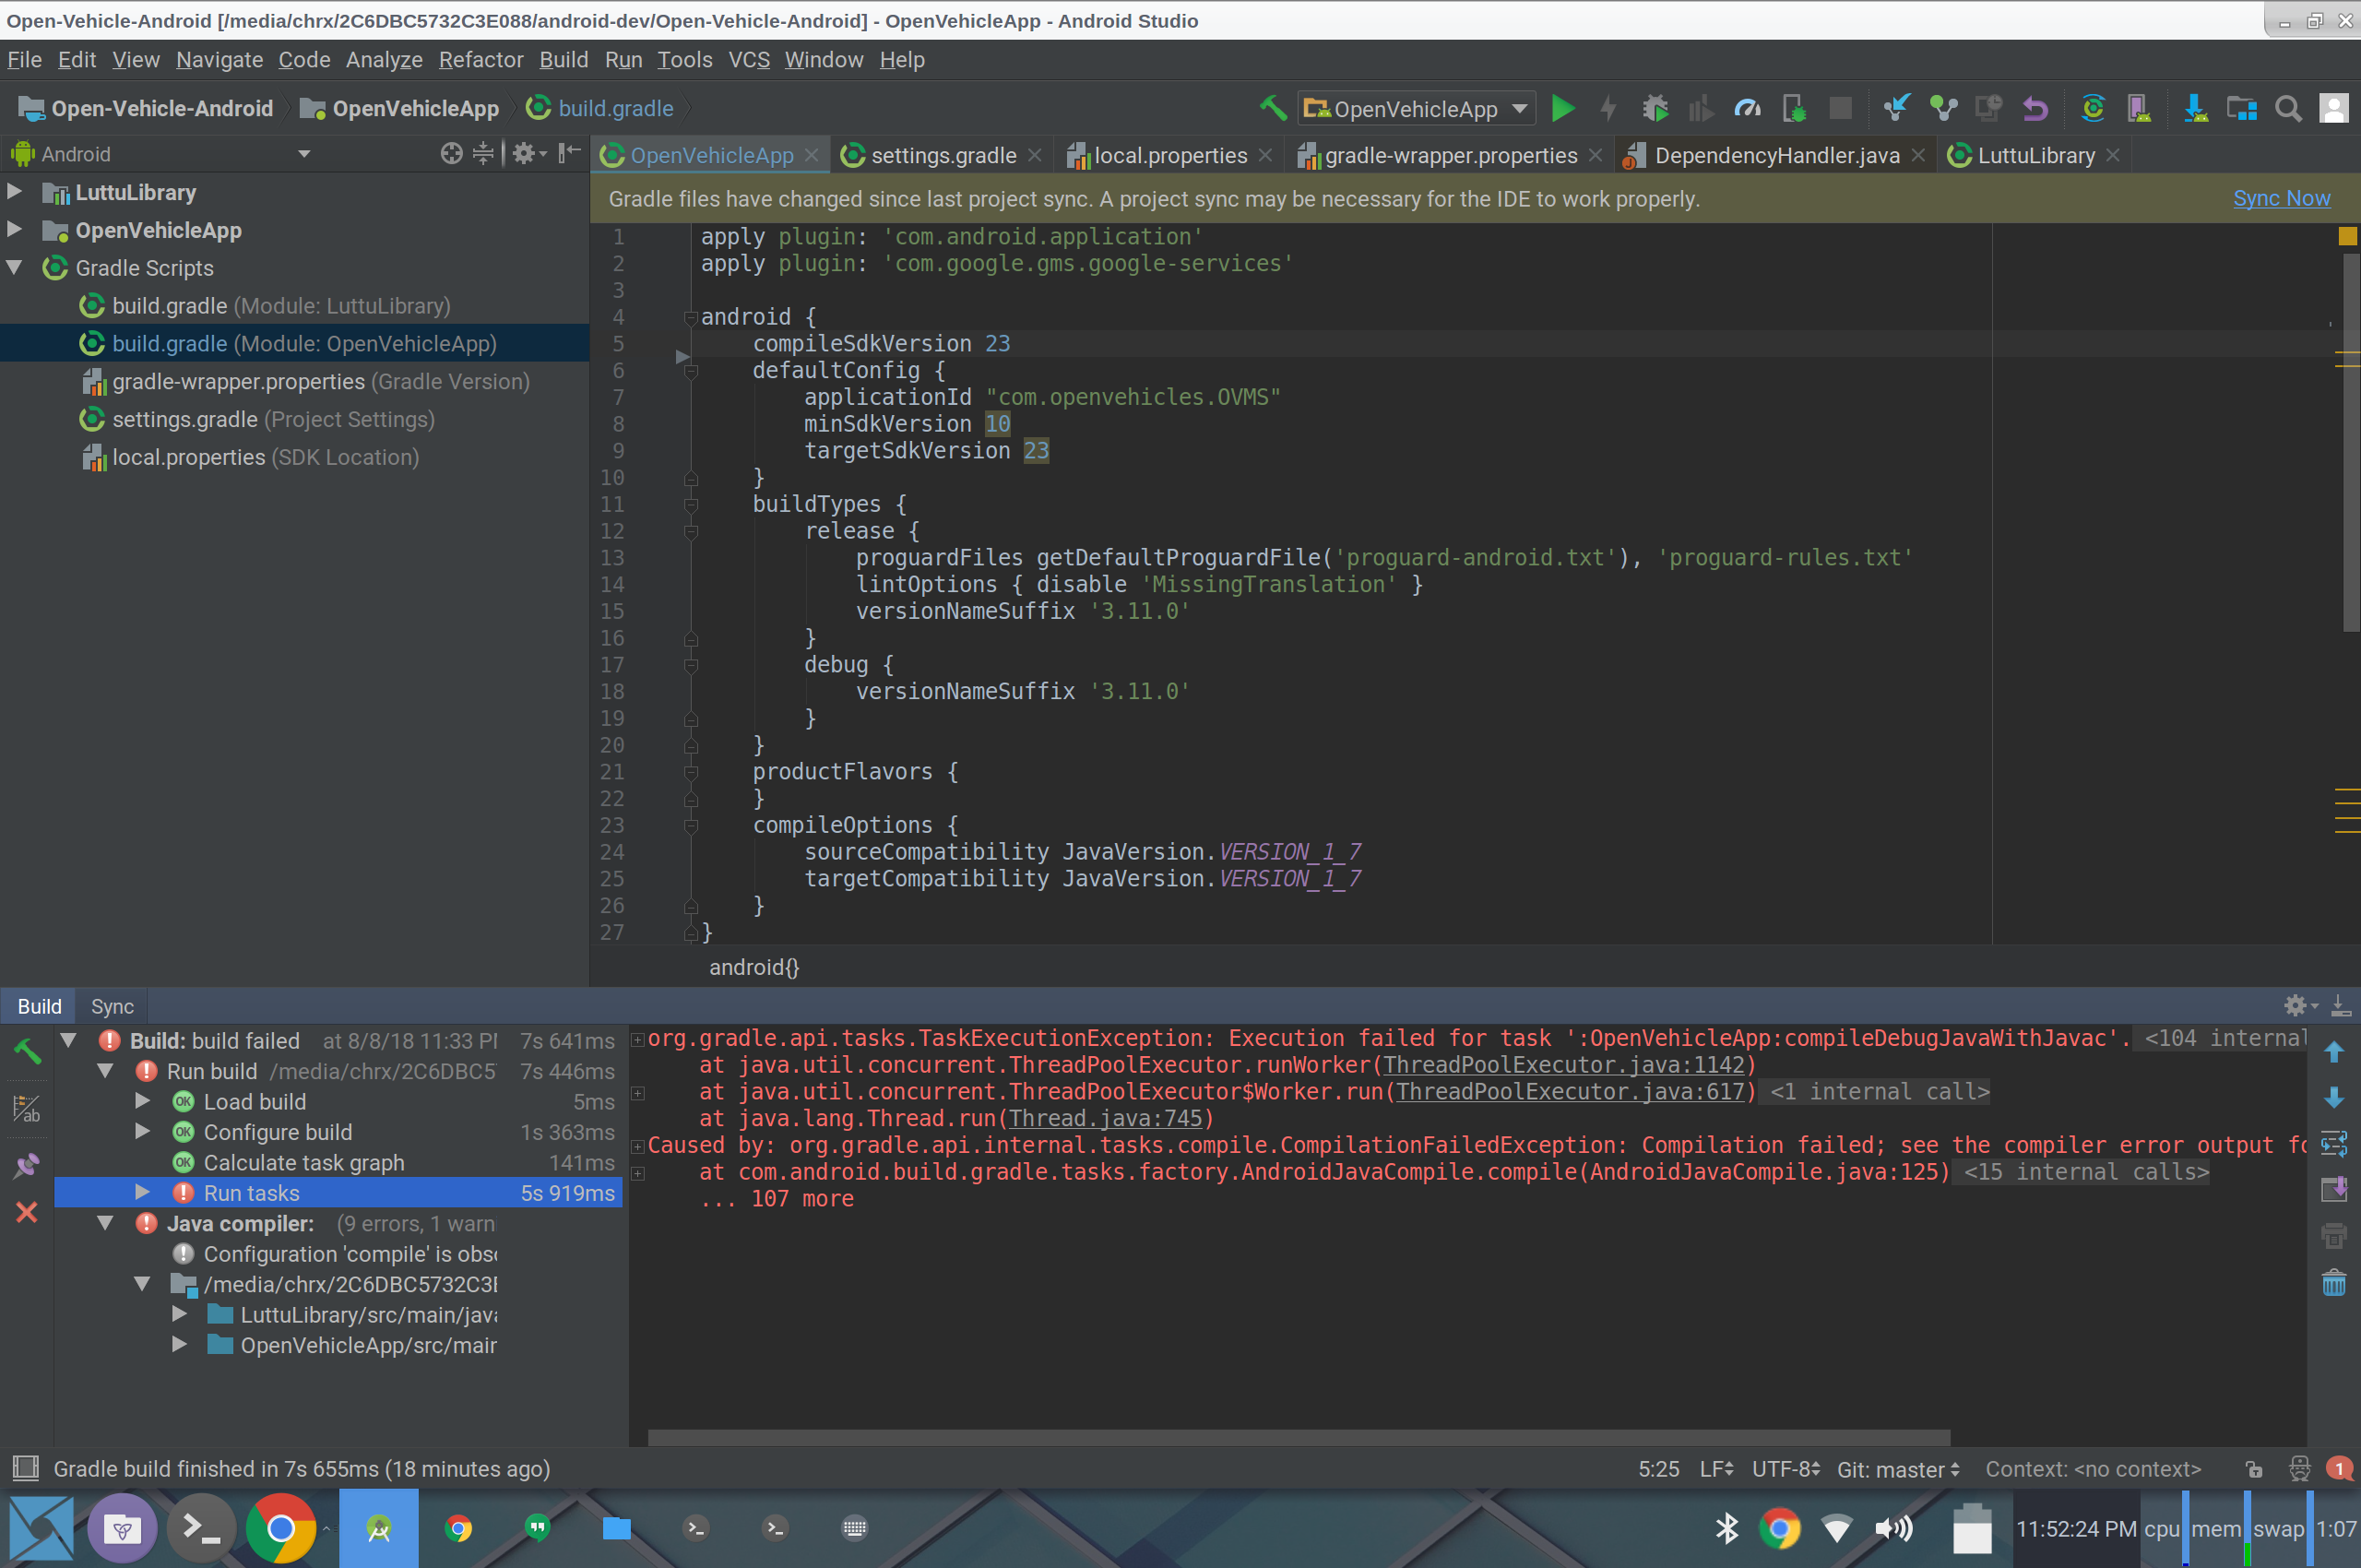Fold the android block on line 4

tap(690, 318)
